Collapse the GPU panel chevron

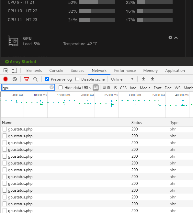click(x=176, y=38)
